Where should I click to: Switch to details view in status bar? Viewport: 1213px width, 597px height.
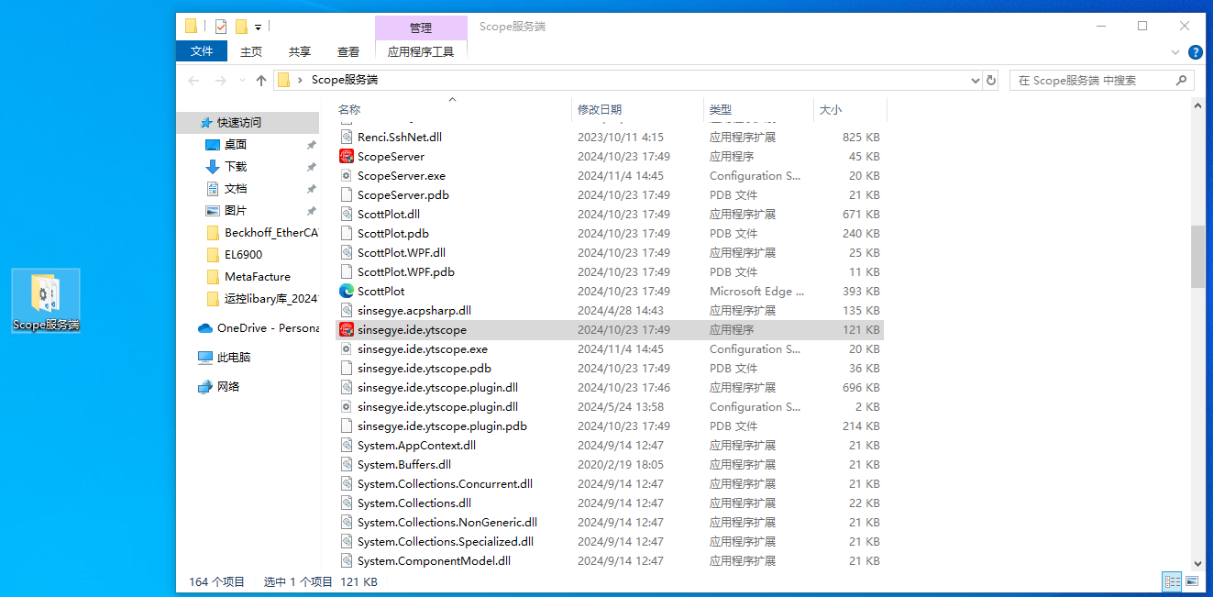coord(1172,581)
